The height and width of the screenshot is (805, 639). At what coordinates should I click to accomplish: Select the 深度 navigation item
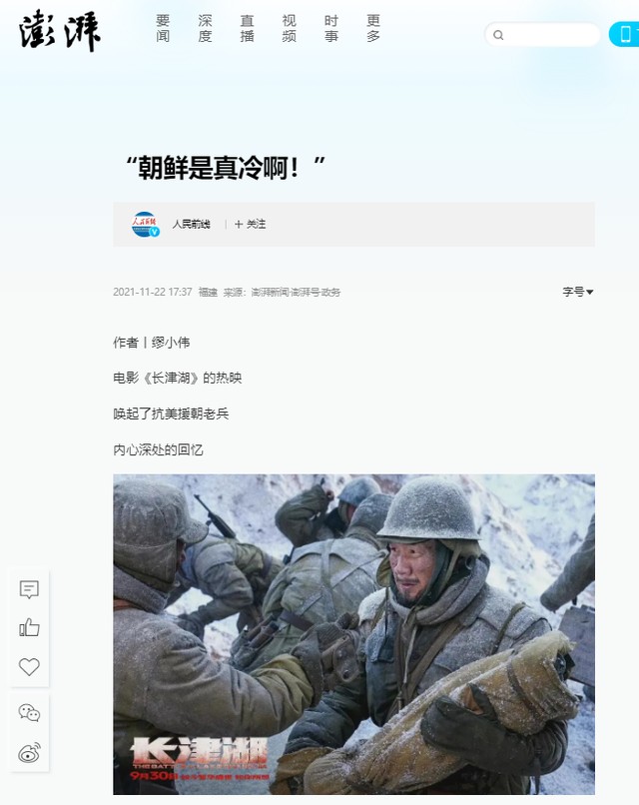click(x=205, y=28)
